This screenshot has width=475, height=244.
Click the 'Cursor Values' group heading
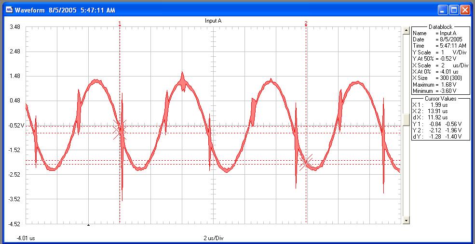[x=441, y=99]
